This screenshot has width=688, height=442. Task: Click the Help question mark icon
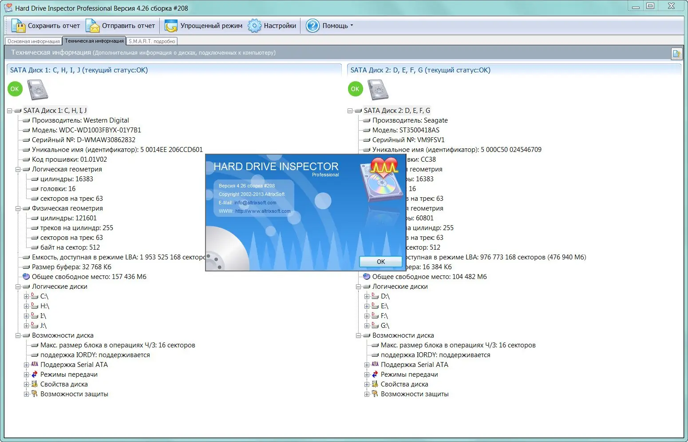[x=312, y=26]
